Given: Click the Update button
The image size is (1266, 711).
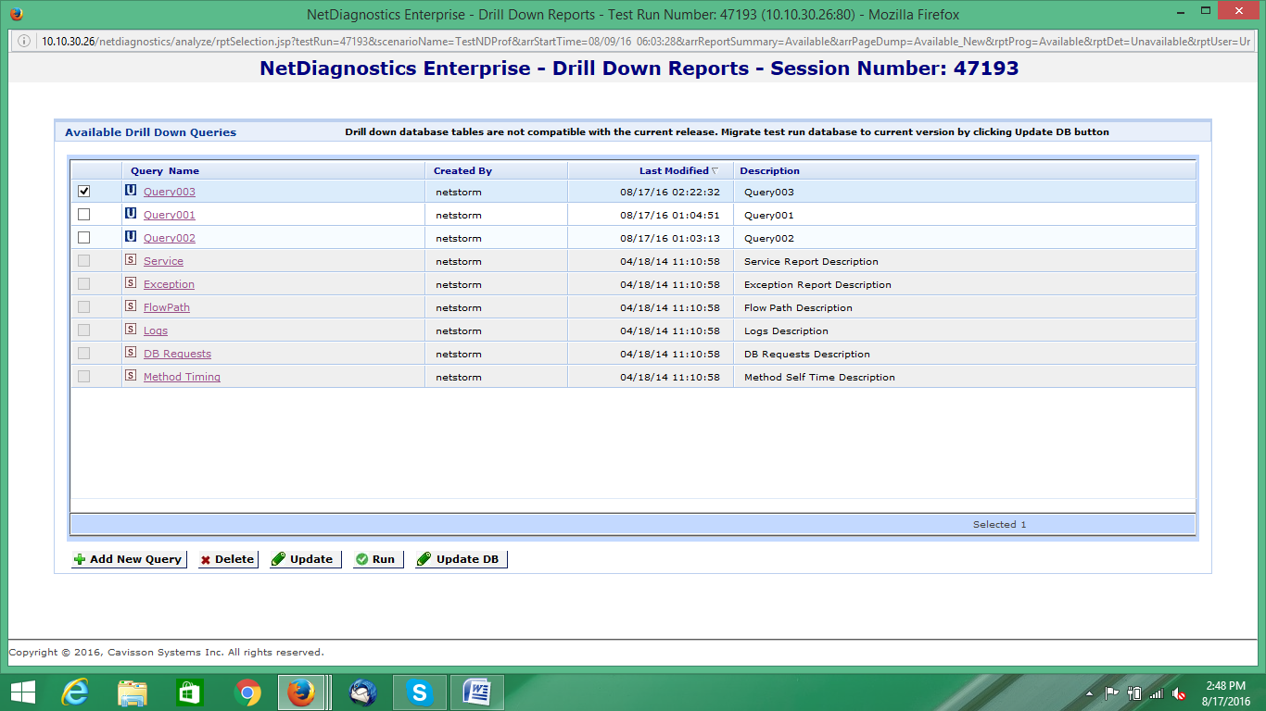Looking at the screenshot, I should (305, 559).
